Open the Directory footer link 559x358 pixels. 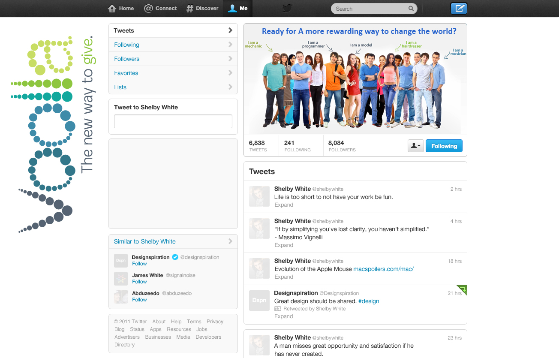click(124, 345)
